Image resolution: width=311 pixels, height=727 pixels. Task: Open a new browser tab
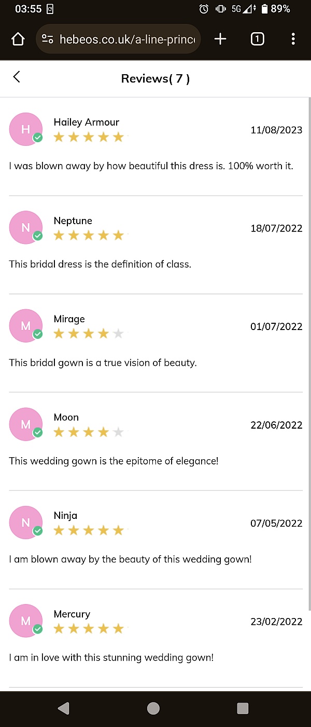220,39
